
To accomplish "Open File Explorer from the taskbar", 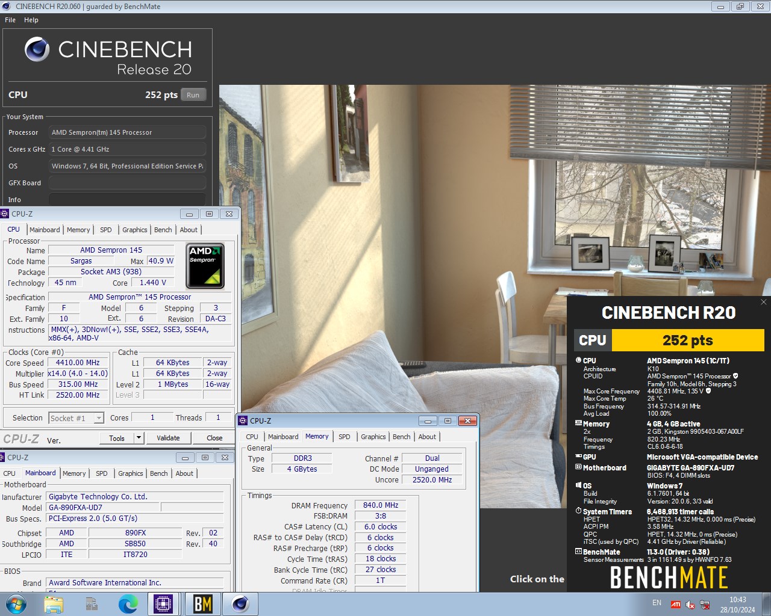I will tap(54, 604).
